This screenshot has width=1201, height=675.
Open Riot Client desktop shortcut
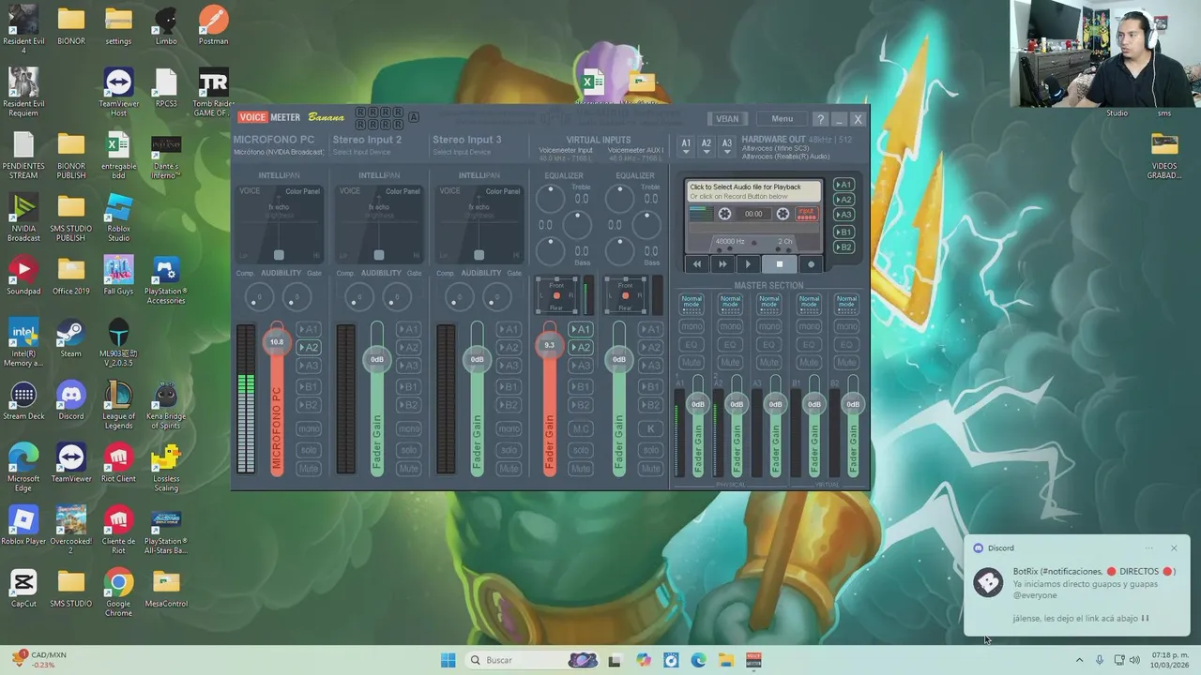(x=118, y=463)
